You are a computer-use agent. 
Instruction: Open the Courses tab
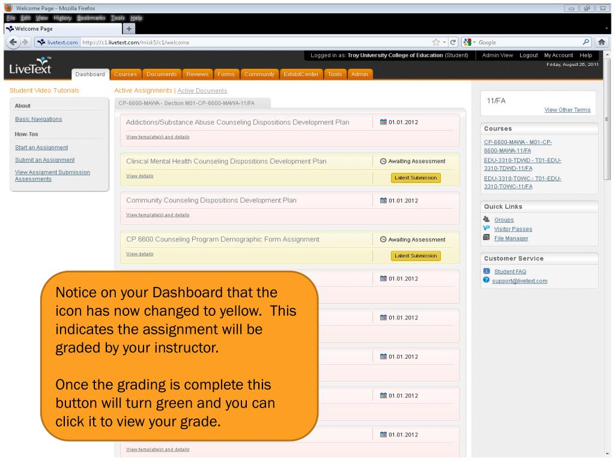(x=126, y=74)
